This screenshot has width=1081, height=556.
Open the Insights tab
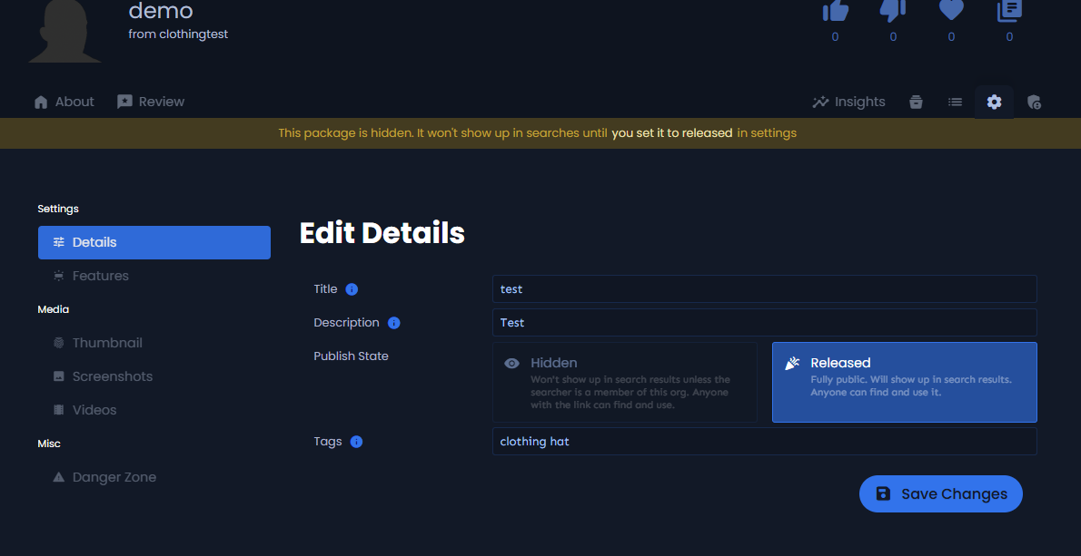(848, 102)
